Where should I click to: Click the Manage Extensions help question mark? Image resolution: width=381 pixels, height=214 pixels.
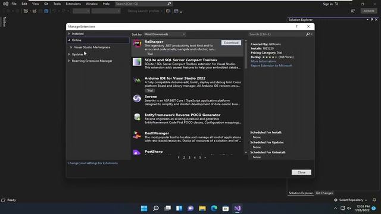pos(296,26)
